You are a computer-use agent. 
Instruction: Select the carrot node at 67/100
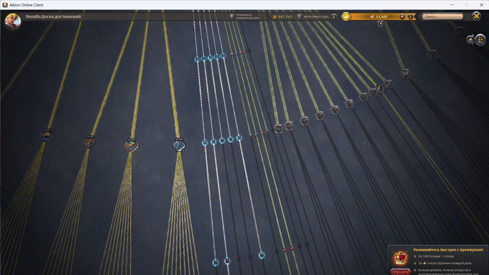(131, 146)
